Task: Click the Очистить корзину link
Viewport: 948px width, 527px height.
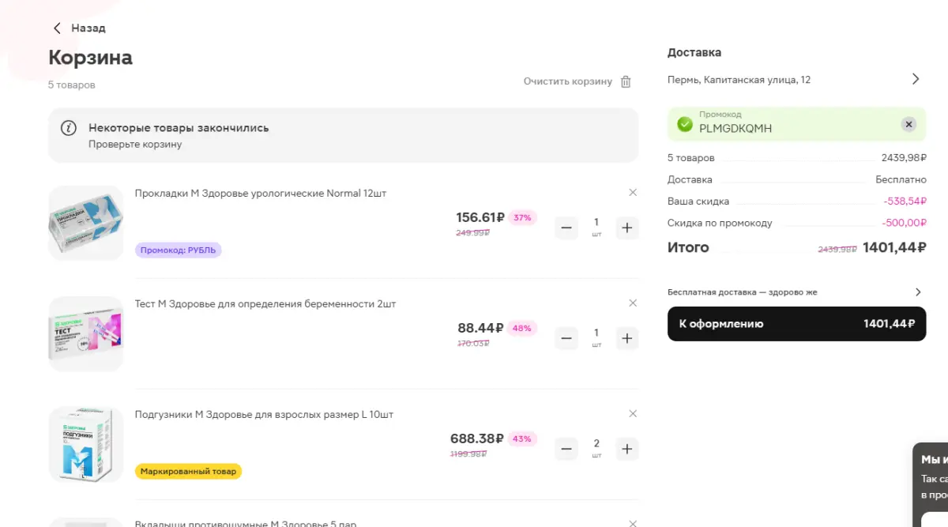Action: point(567,81)
